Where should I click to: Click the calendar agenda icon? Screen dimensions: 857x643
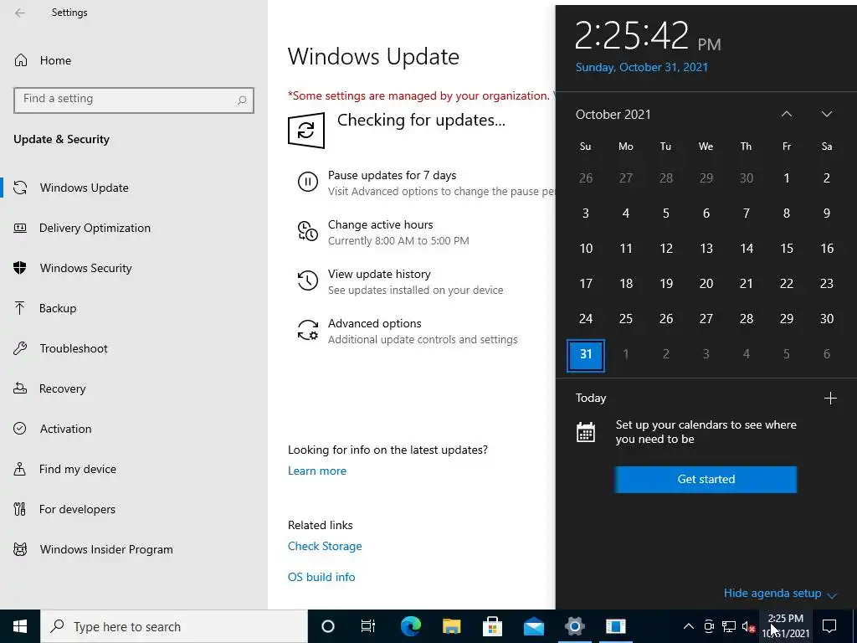pos(586,432)
